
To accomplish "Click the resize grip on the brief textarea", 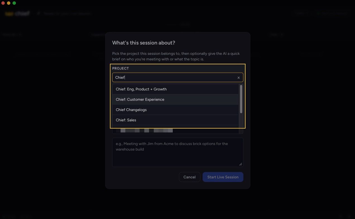I will [x=241, y=164].
